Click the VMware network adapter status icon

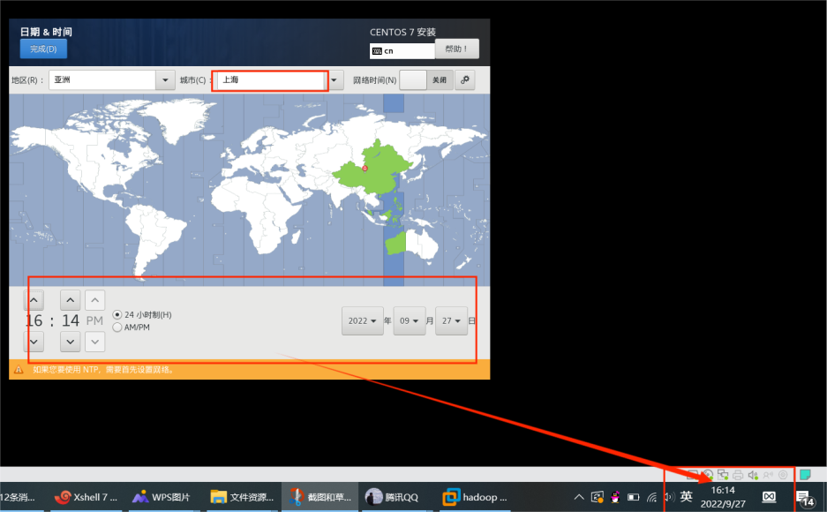723,475
